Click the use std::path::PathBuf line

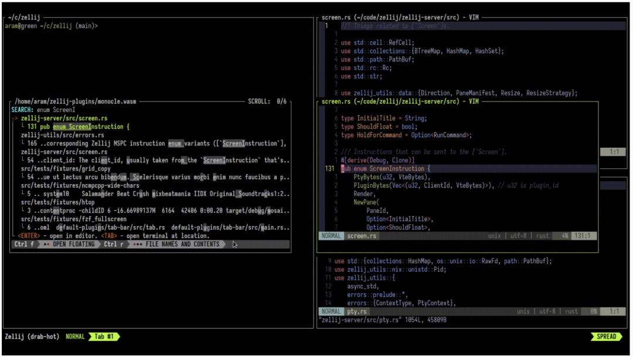point(377,59)
